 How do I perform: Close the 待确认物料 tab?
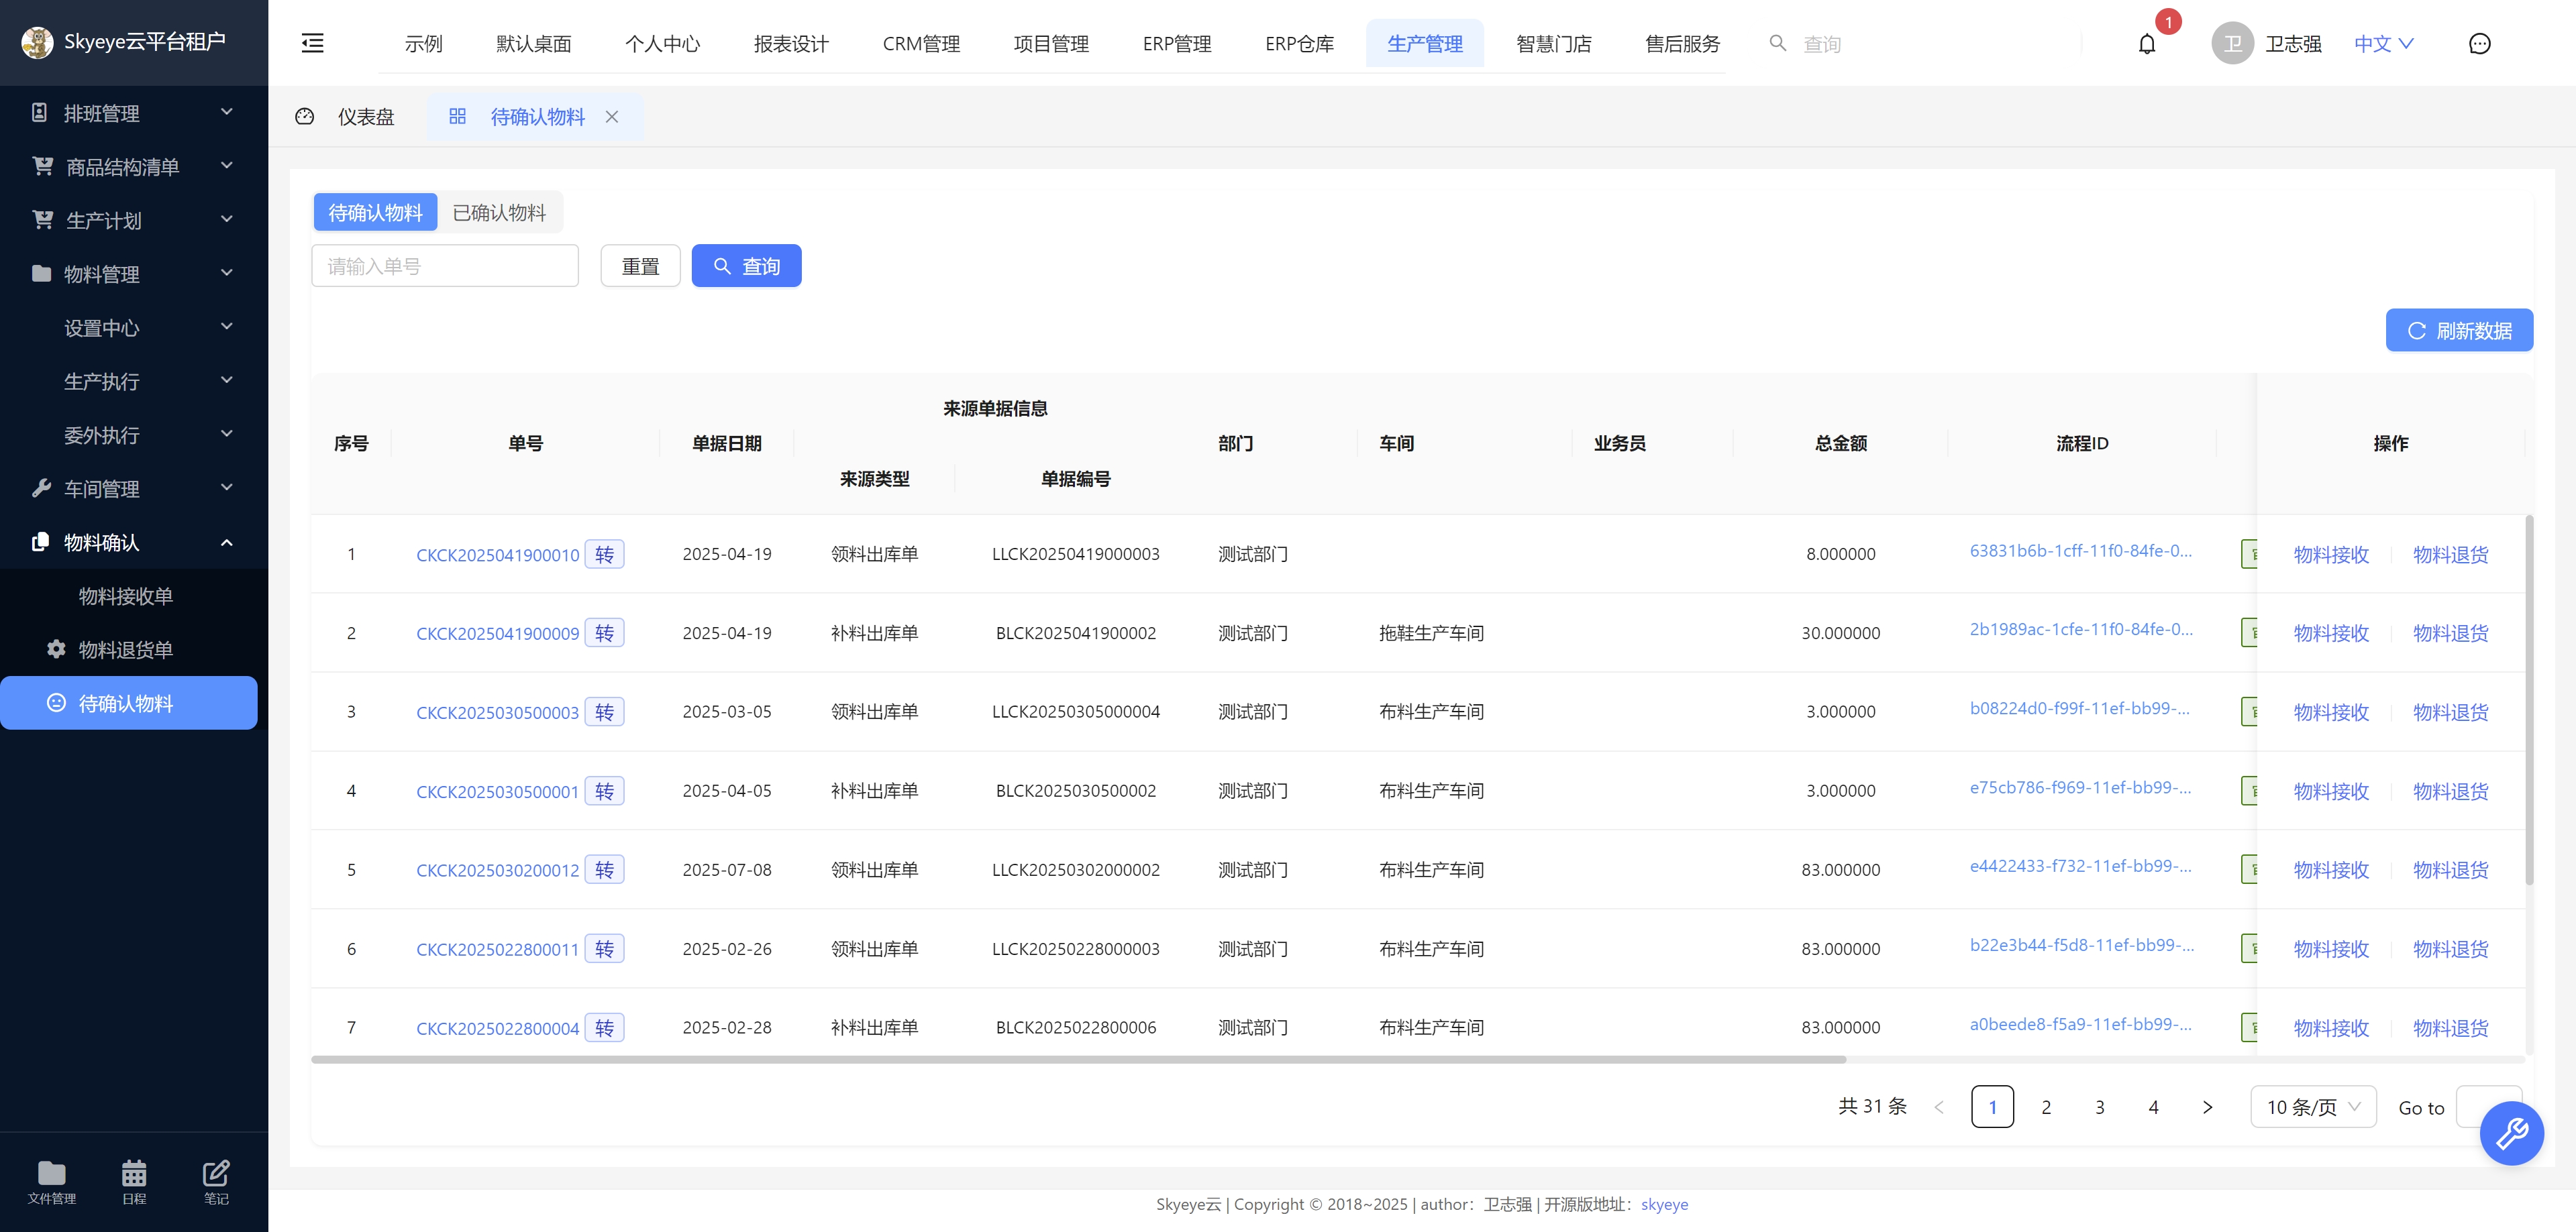[x=612, y=117]
